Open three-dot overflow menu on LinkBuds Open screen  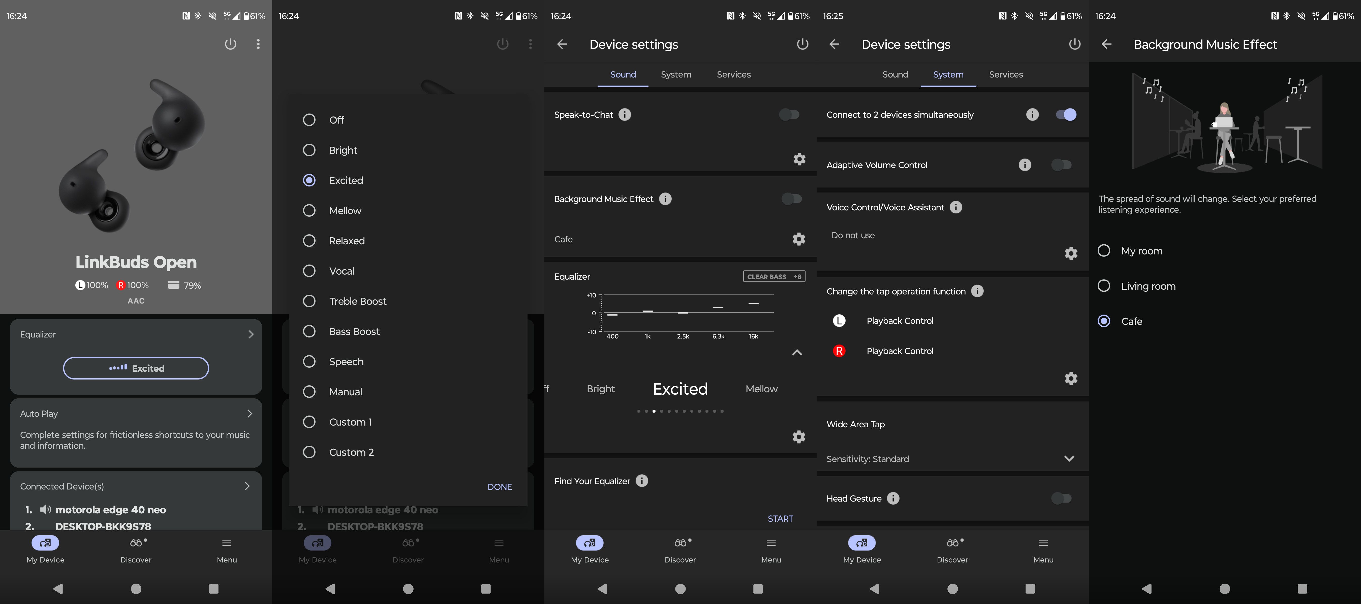click(258, 44)
